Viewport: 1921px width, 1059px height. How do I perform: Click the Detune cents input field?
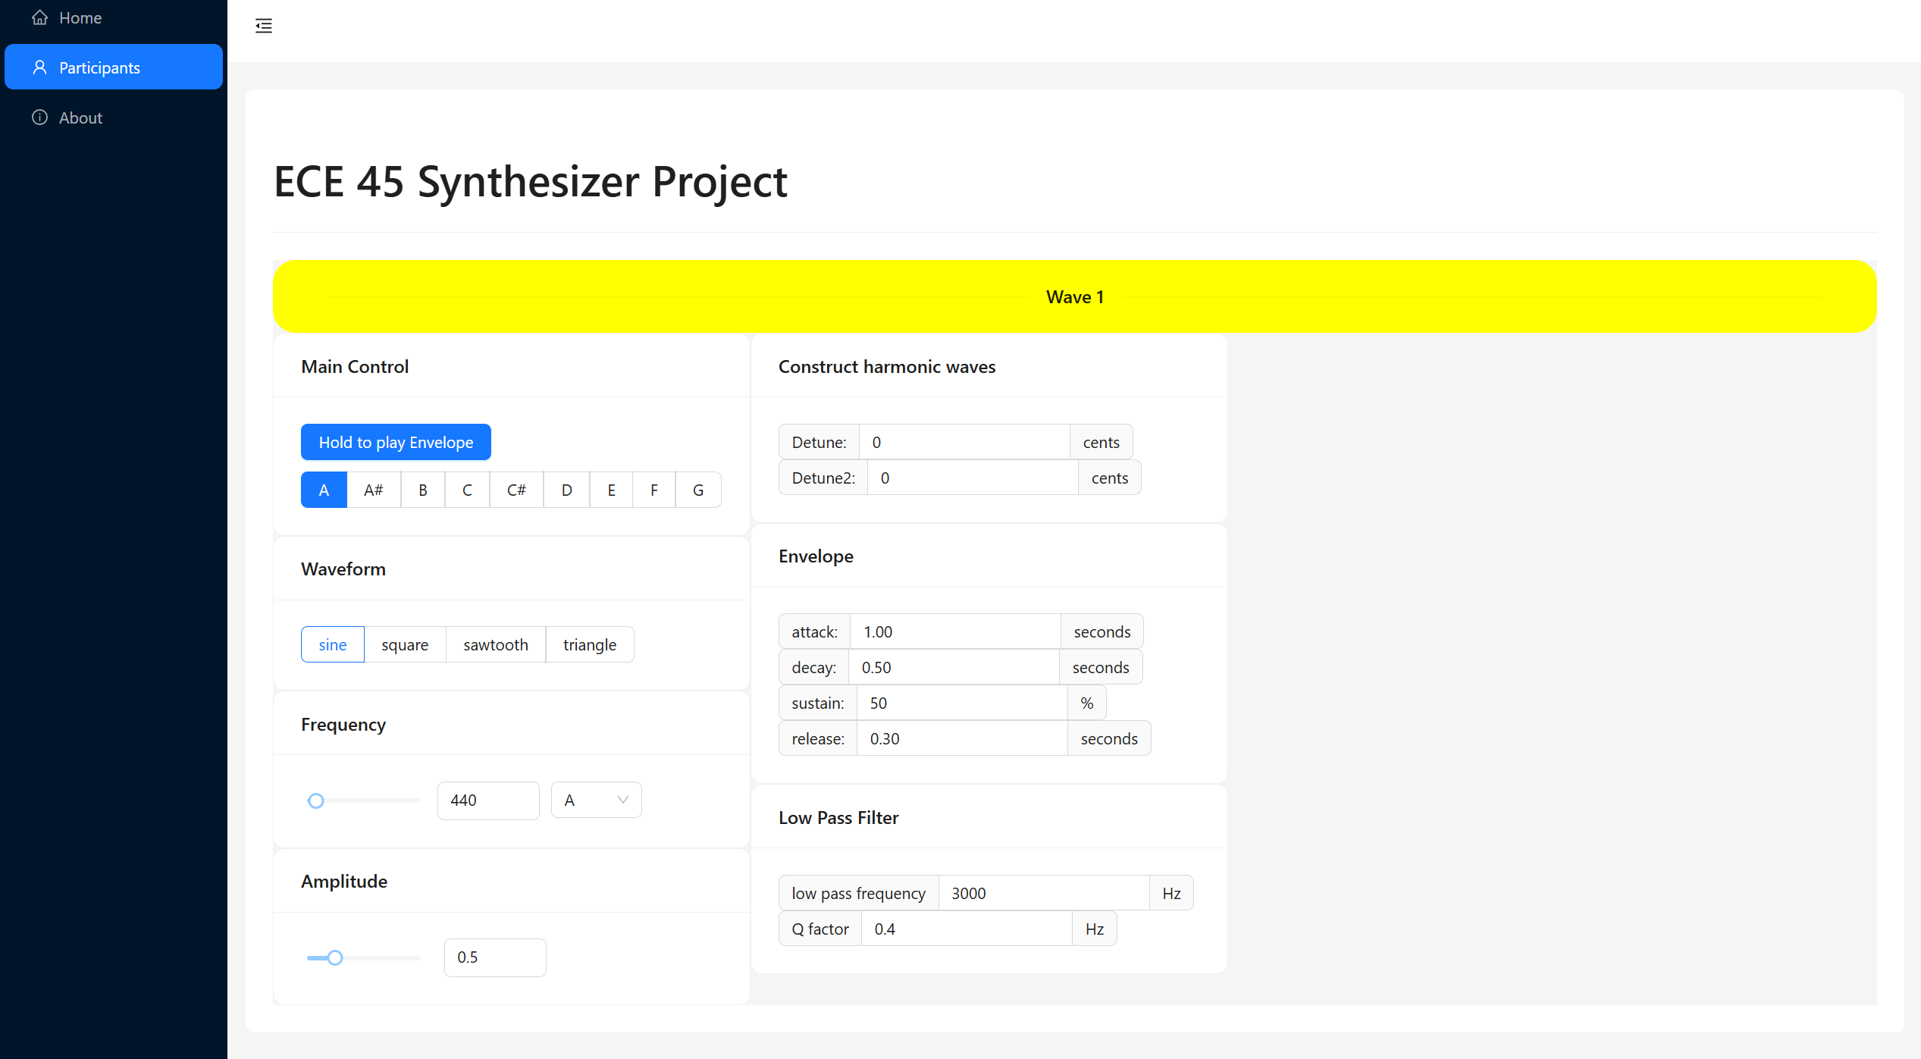[963, 442]
